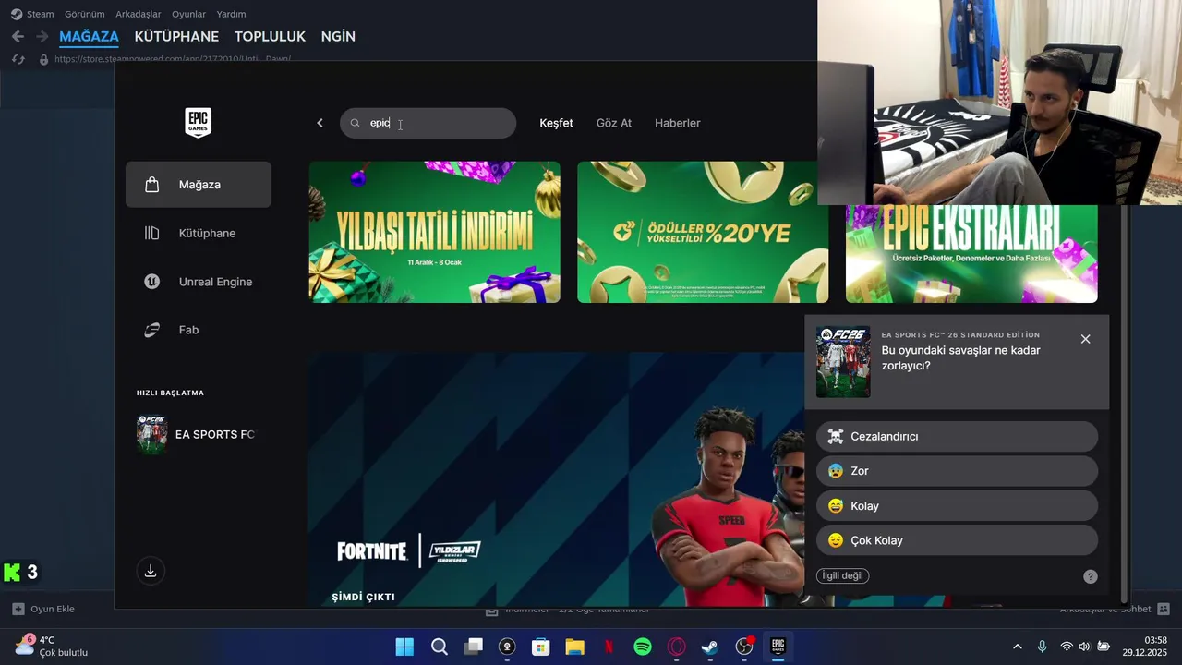The image size is (1182, 665).
Task: Open Arkadaşlar ve Sohbet in Steam
Action: click(x=1115, y=609)
